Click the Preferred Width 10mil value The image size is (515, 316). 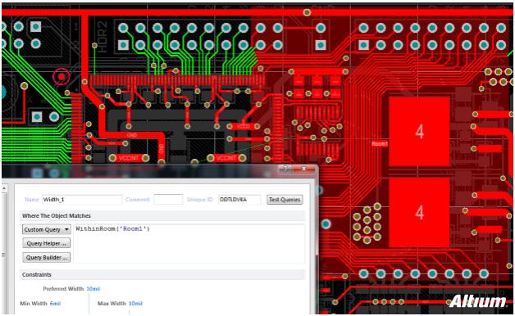(x=93, y=289)
